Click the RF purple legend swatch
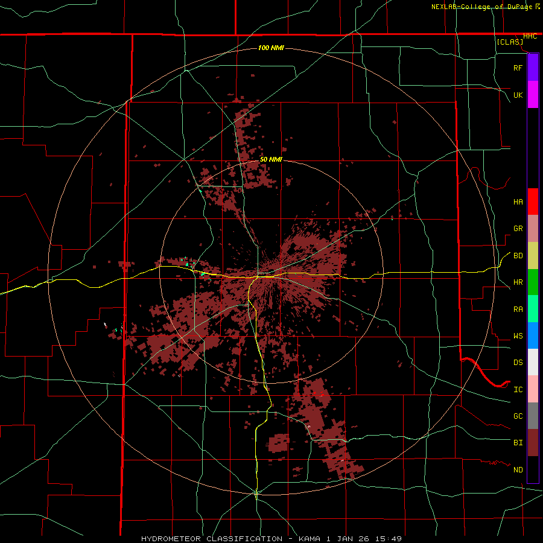The width and height of the screenshot is (543, 543). [533, 68]
